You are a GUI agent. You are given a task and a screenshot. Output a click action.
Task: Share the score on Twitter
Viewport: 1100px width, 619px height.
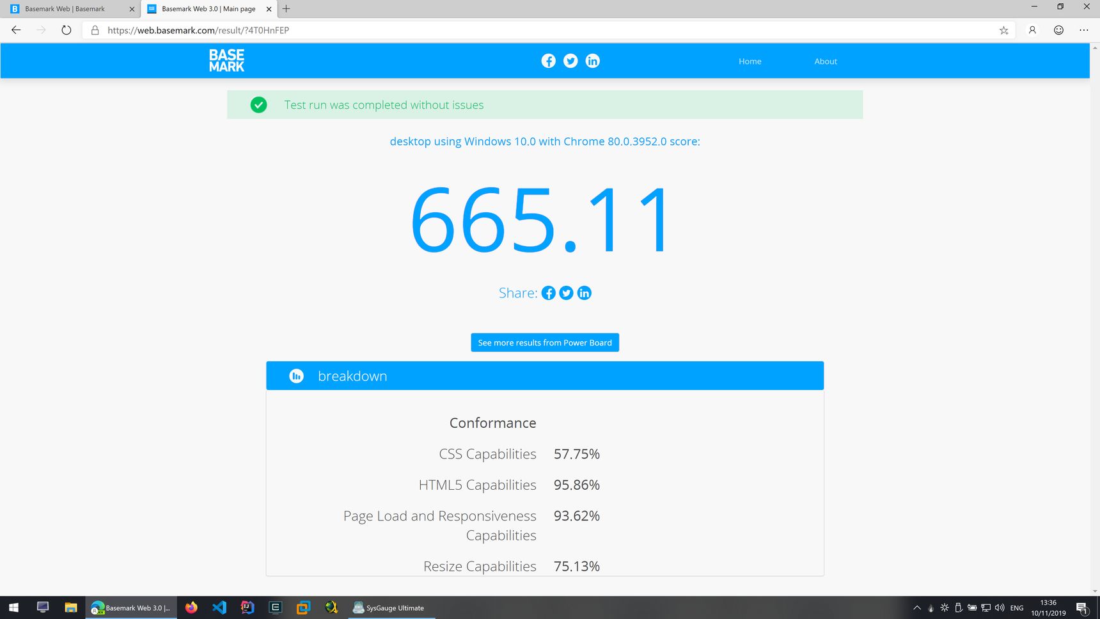(x=566, y=293)
